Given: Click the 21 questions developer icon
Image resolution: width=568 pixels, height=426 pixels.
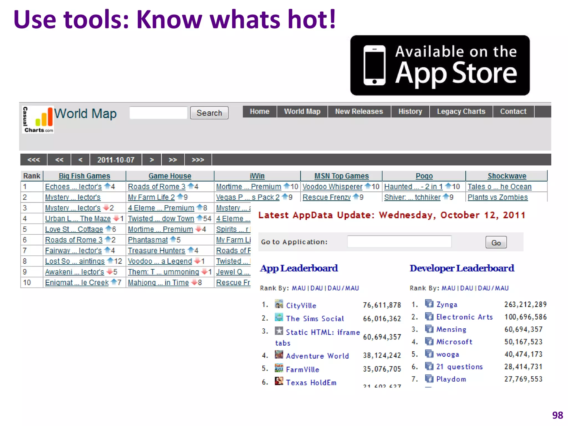Looking at the screenshot, I should tap(429, 366).
